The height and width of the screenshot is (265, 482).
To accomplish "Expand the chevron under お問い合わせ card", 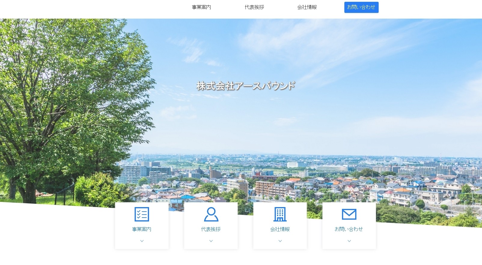I will [349, 241].
